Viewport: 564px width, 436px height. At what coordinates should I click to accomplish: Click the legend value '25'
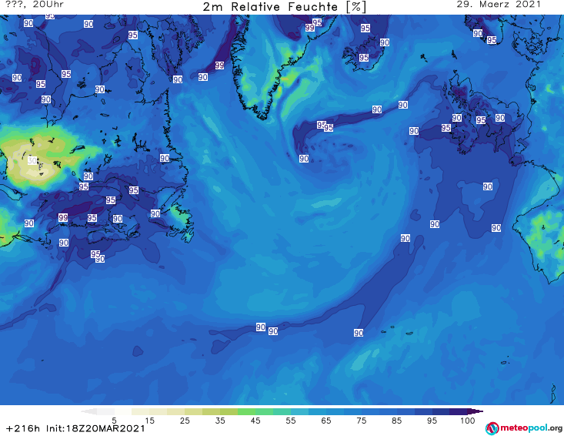pyautogui.click(x=185, y=420)
